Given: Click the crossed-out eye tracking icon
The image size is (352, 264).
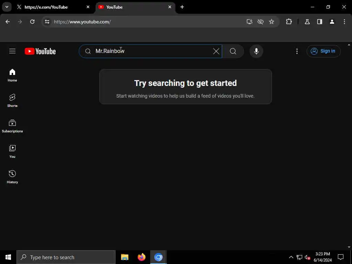Looking at the screenshot, I should (261, 22).
